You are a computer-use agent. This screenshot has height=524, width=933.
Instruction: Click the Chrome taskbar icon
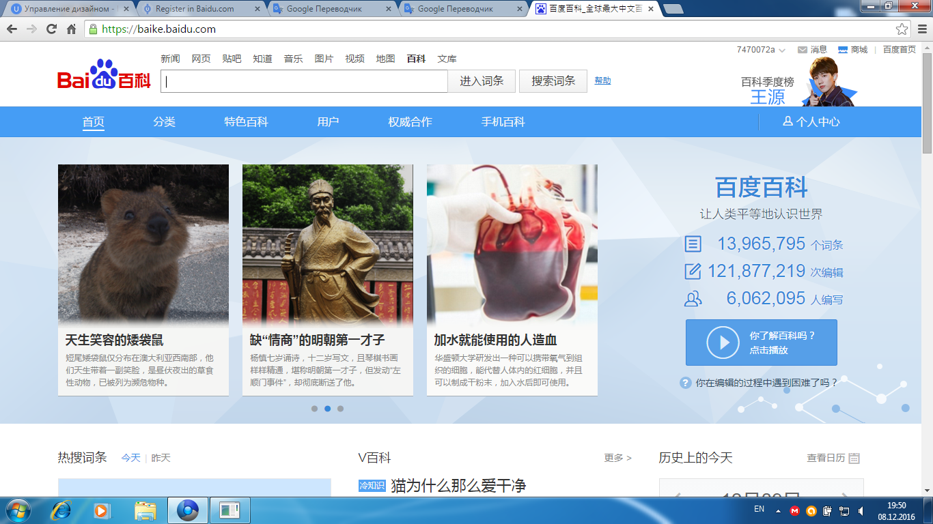187,510
